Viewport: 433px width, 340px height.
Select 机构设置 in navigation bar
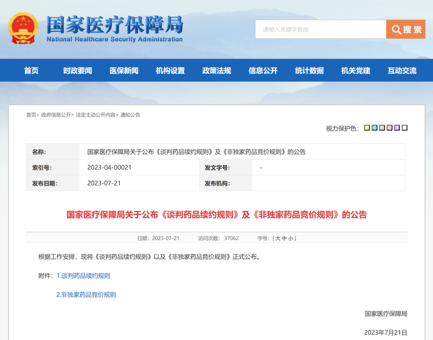pyautogui.click(x=170, y=71)
